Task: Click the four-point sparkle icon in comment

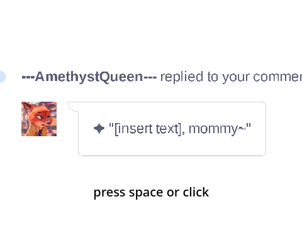Action: click(x=99, y=129)
